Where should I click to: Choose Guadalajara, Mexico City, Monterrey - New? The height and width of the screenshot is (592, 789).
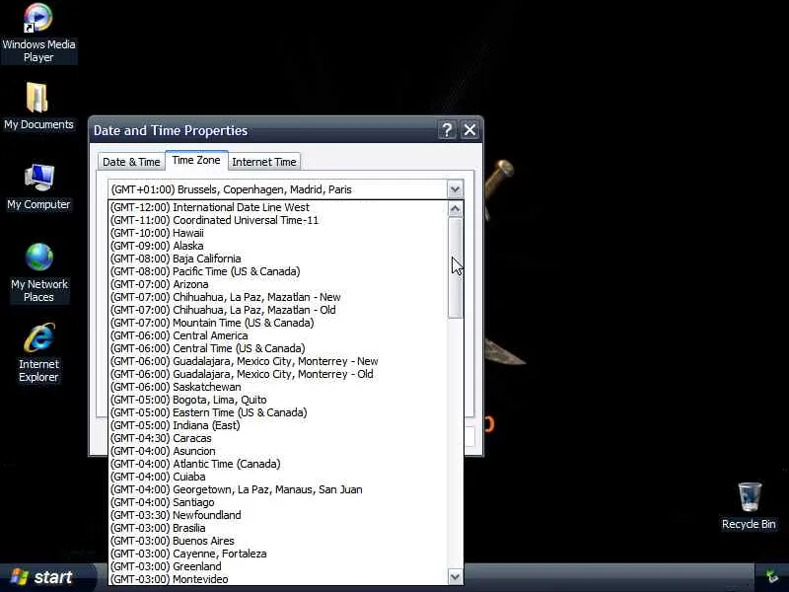pos(278,361)
